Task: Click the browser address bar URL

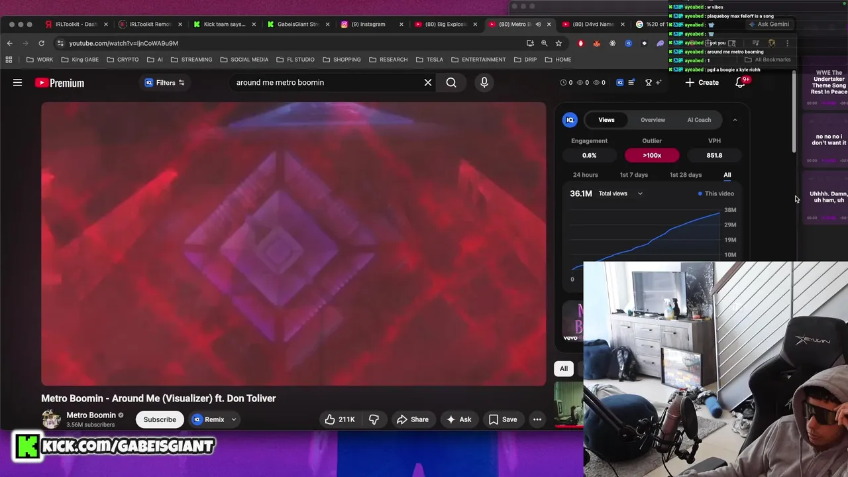Action: (x=123, y=43)
